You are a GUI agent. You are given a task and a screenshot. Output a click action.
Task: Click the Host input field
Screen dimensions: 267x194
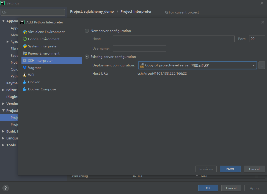tap(174, 39)
